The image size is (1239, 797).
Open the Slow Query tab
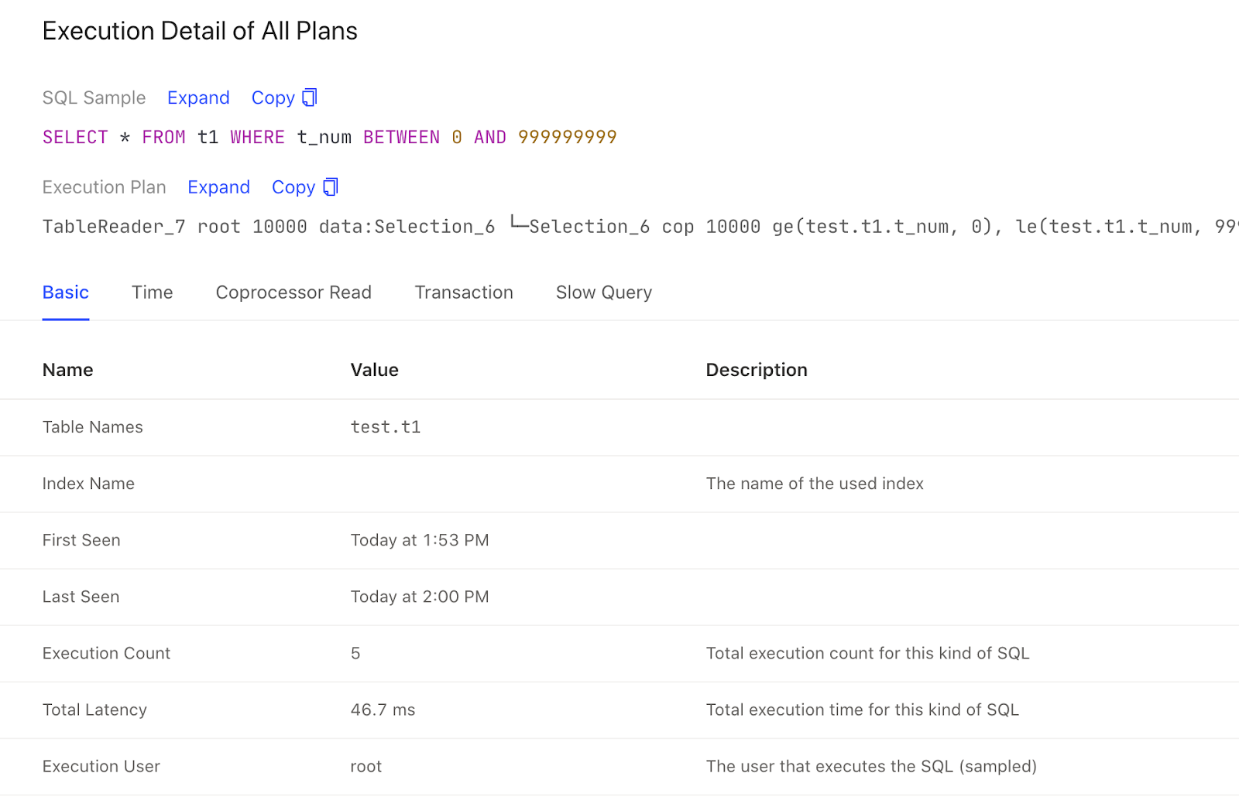tap(603, 292)
